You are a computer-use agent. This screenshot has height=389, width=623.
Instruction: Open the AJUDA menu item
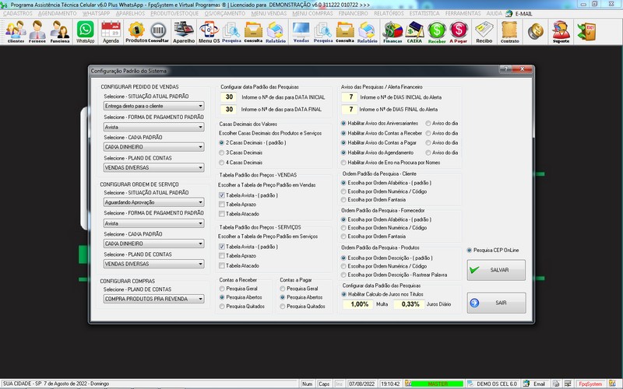[495, 13]
